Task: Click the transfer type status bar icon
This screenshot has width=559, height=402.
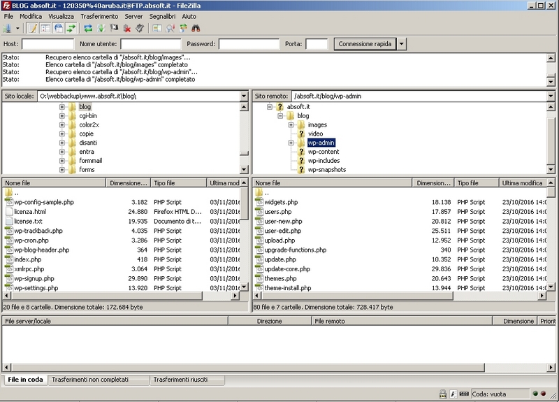Action: [x=453, y=394]
